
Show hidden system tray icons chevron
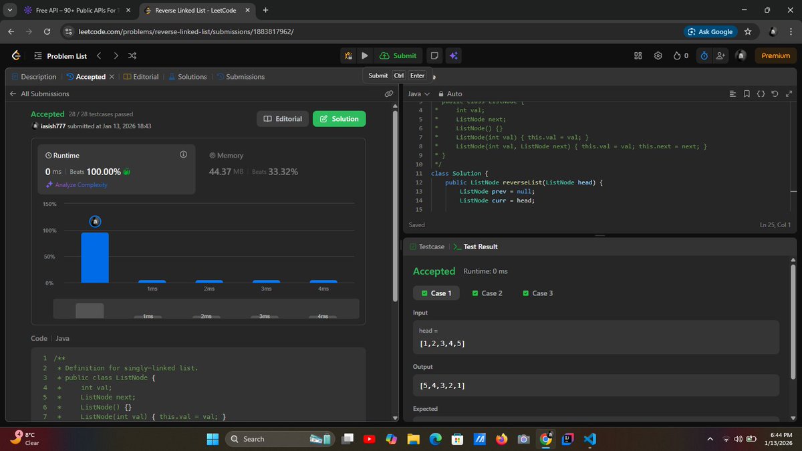(710, 439)
